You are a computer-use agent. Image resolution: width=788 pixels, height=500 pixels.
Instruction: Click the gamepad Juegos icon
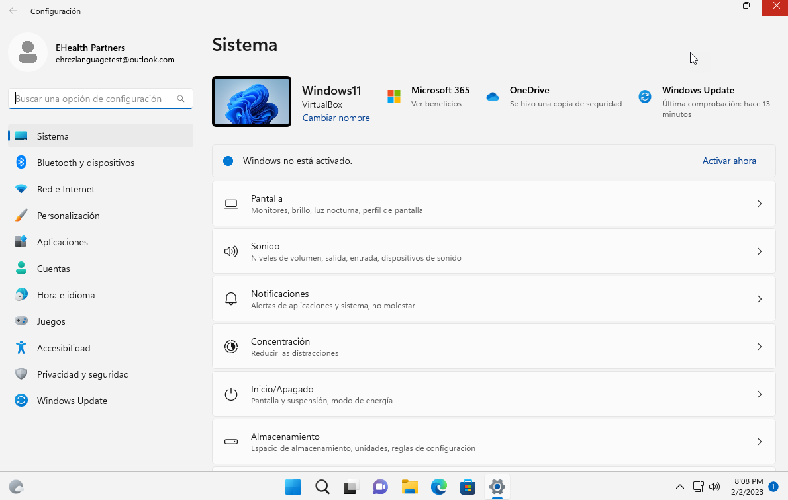pyautogui.click(x=21, y=320)
